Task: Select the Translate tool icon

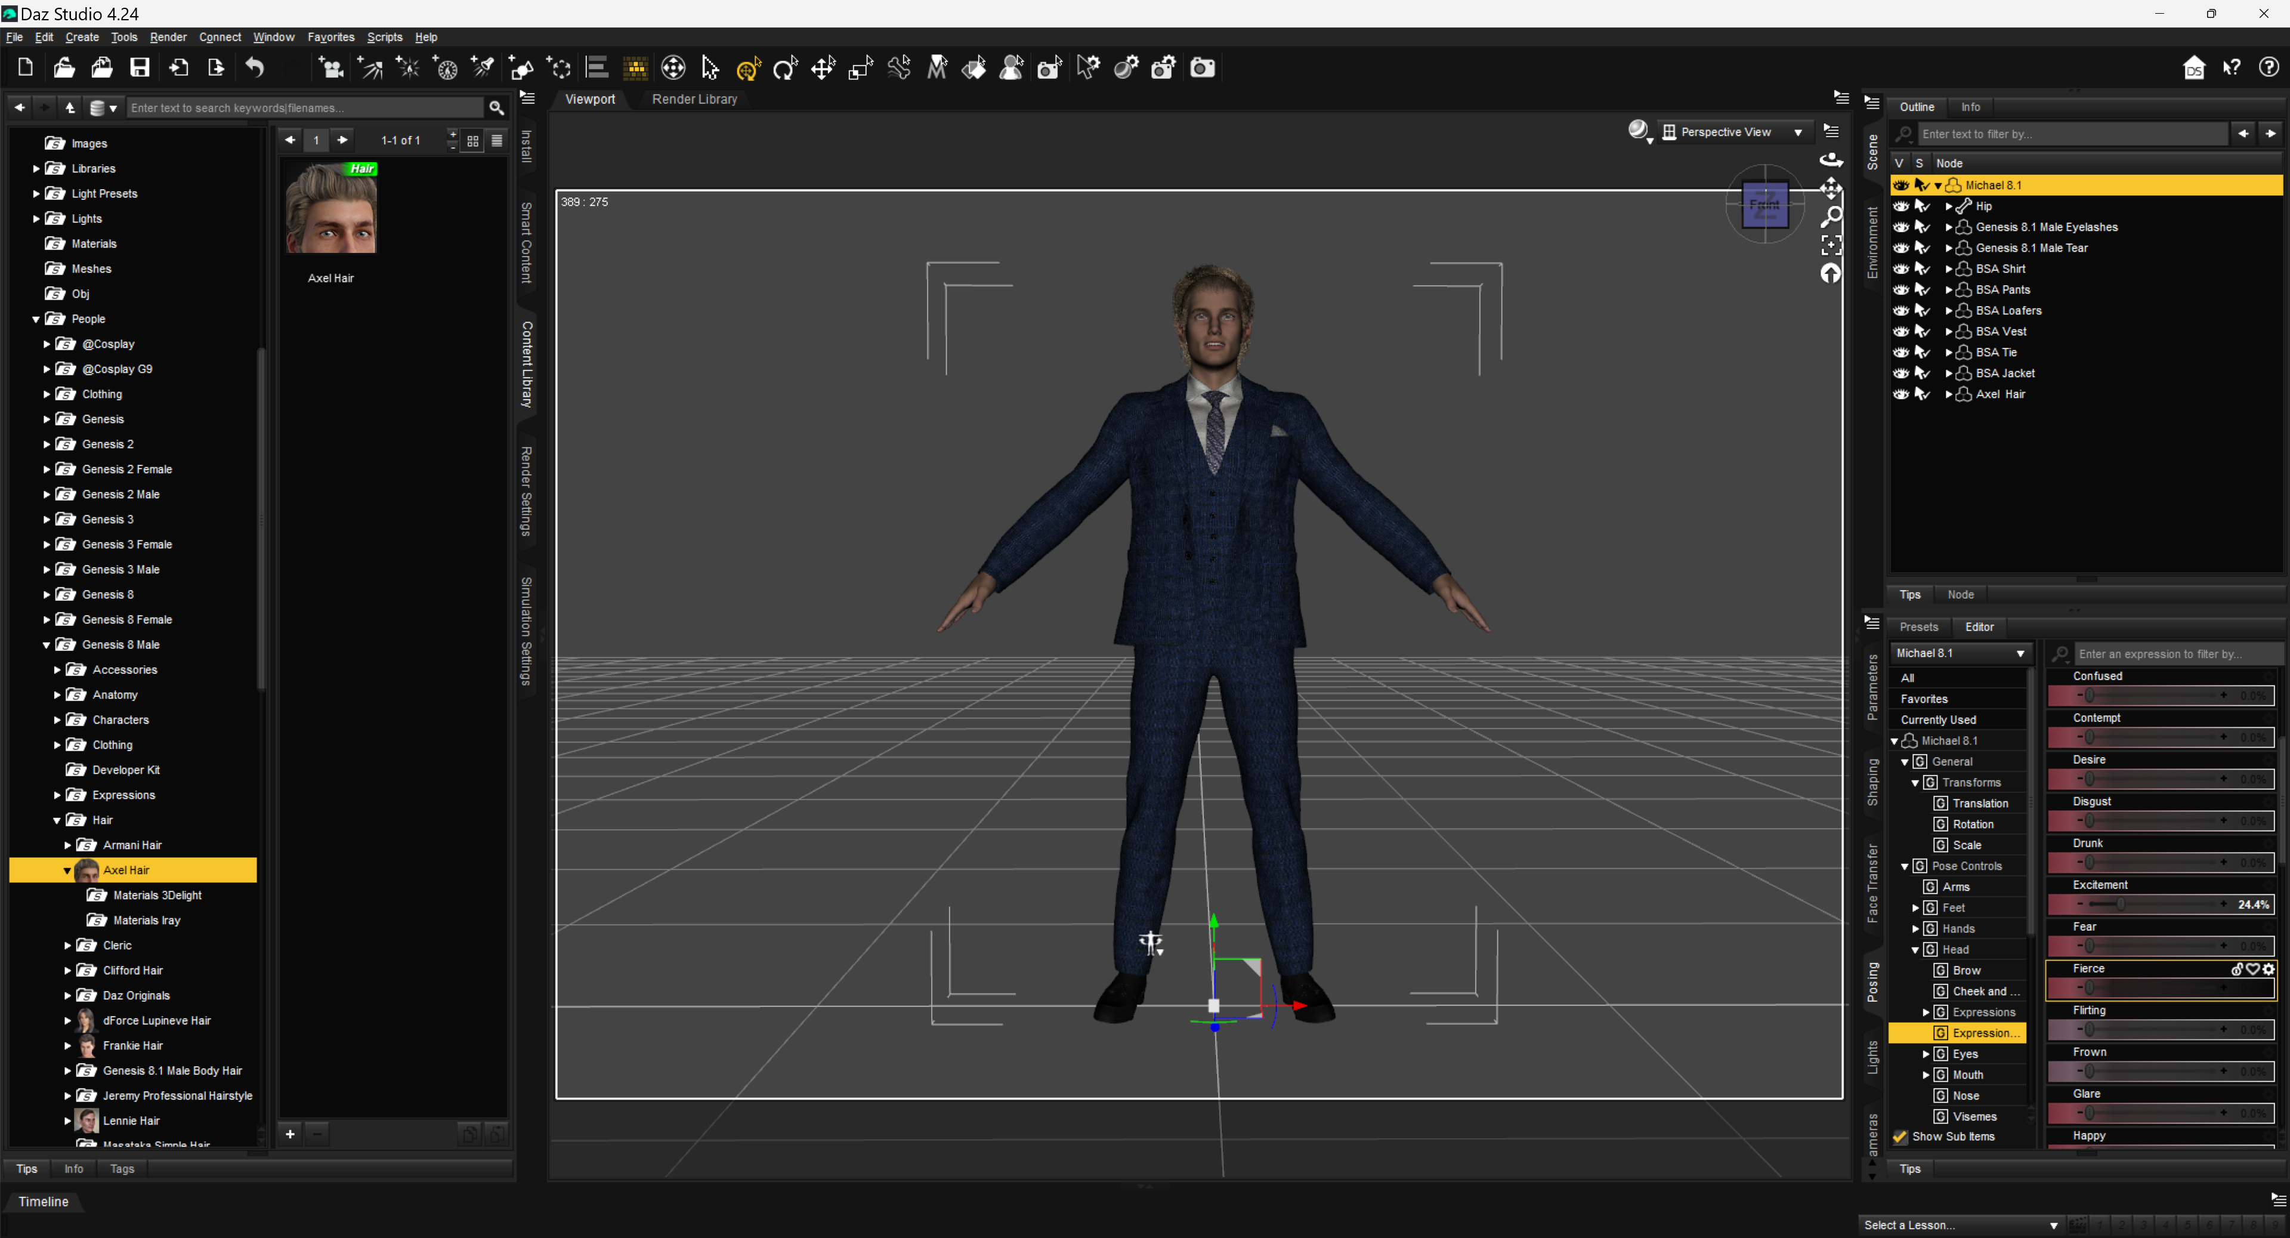Action: coord(823,67)
